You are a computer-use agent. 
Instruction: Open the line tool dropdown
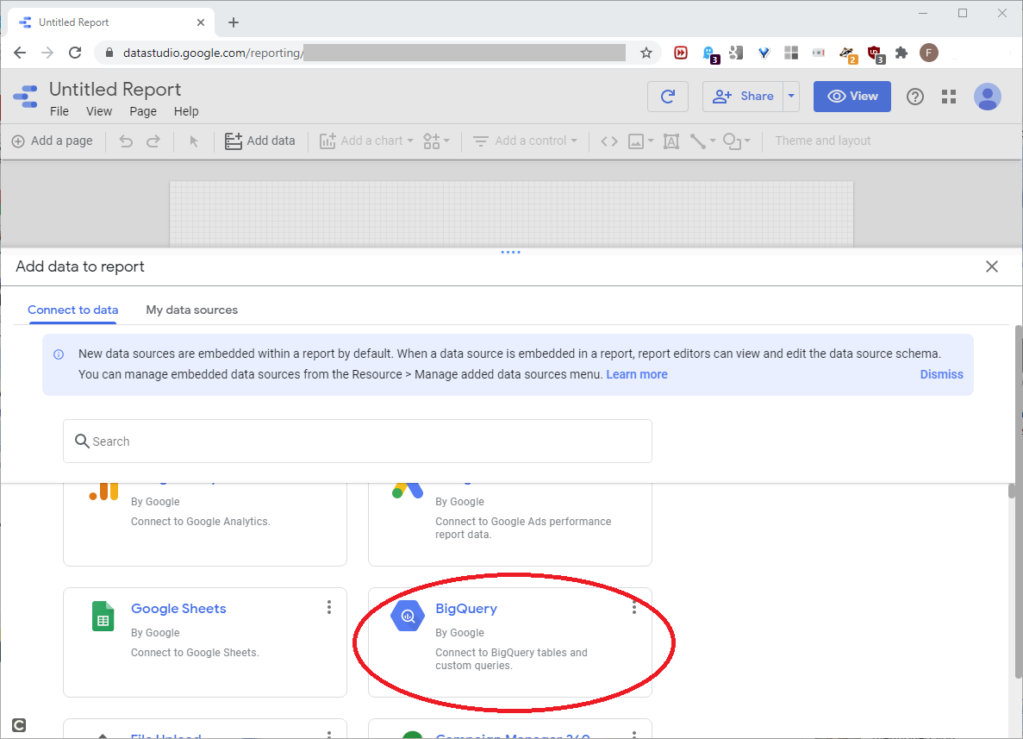702,141
